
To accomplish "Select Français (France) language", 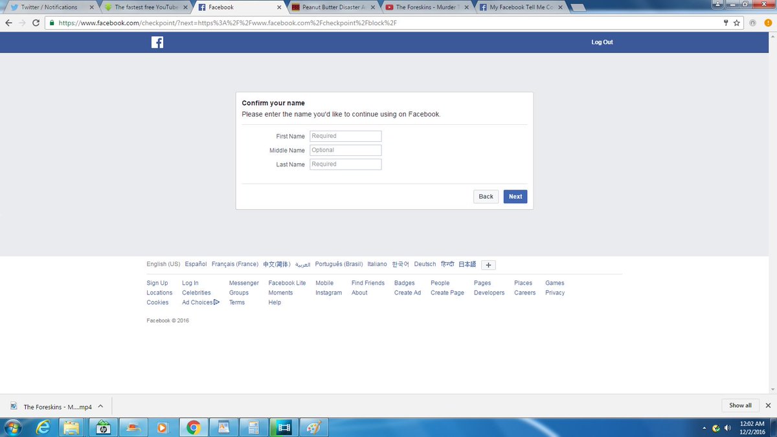I will click(235, 264).
